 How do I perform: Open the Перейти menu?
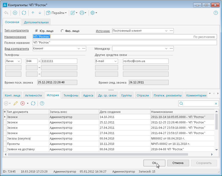point(58,13)
